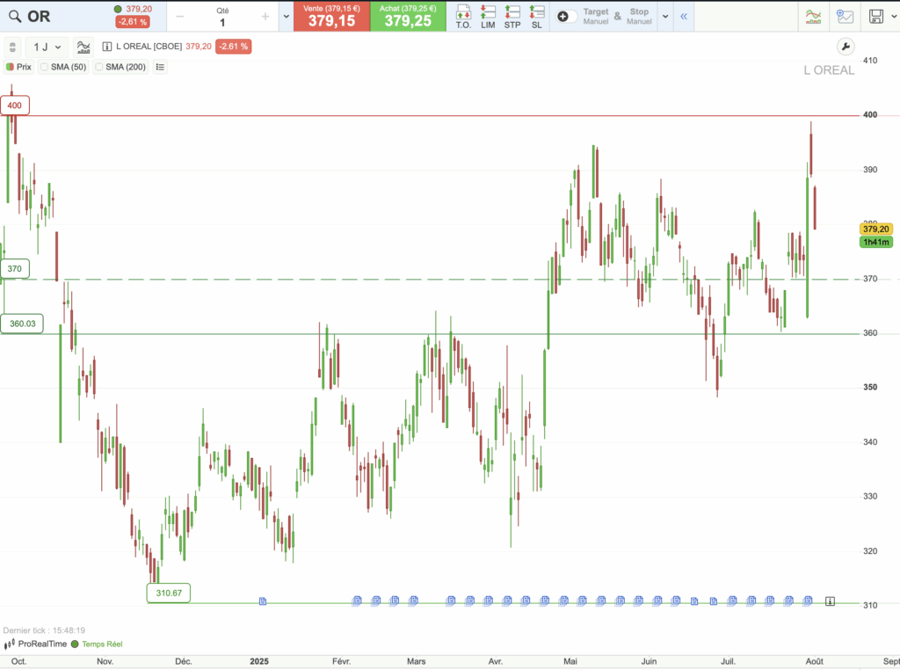
Task: Click the Stop Manuel label
Action: [639, 17]
